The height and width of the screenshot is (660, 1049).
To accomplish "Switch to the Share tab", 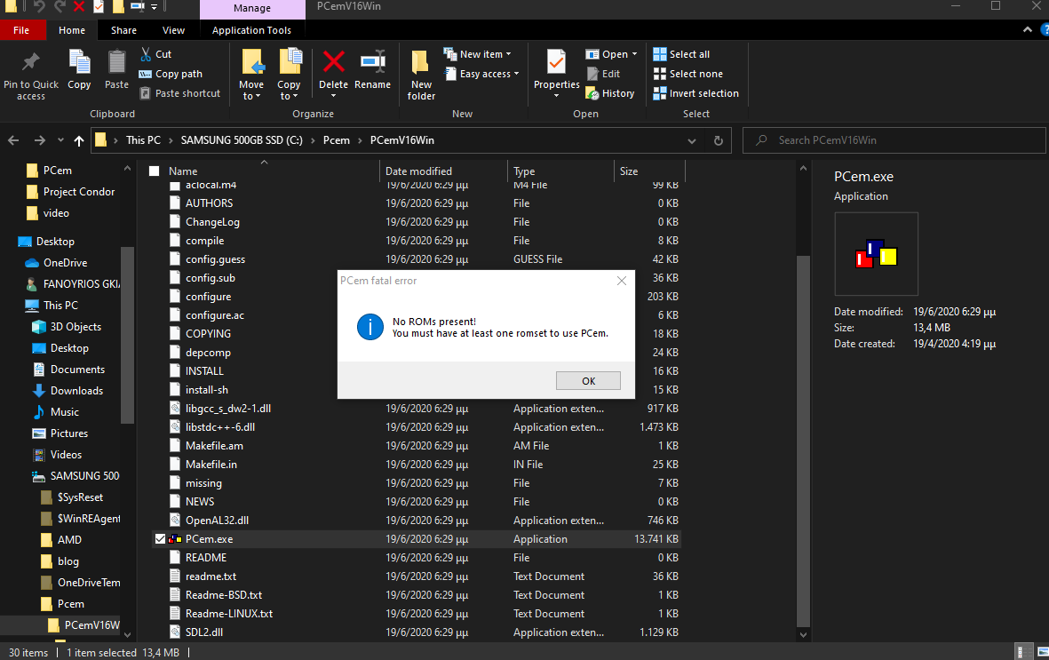I will point(123,30).
